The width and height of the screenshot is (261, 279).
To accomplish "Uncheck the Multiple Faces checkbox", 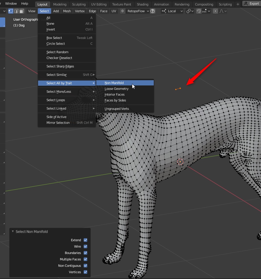I will click(85, 259).
